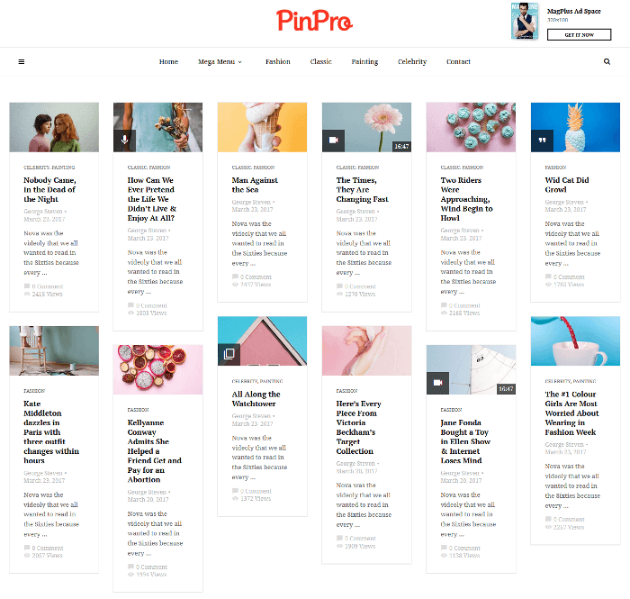Click quote icon on pineapple post
This screenshot has width=630, height=599.
tap(542, 141)
